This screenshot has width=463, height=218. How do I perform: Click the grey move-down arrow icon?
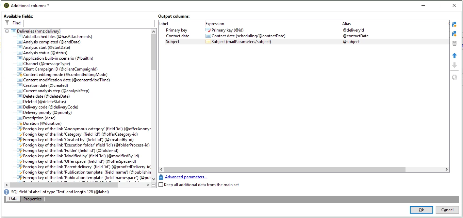(454, 65)
